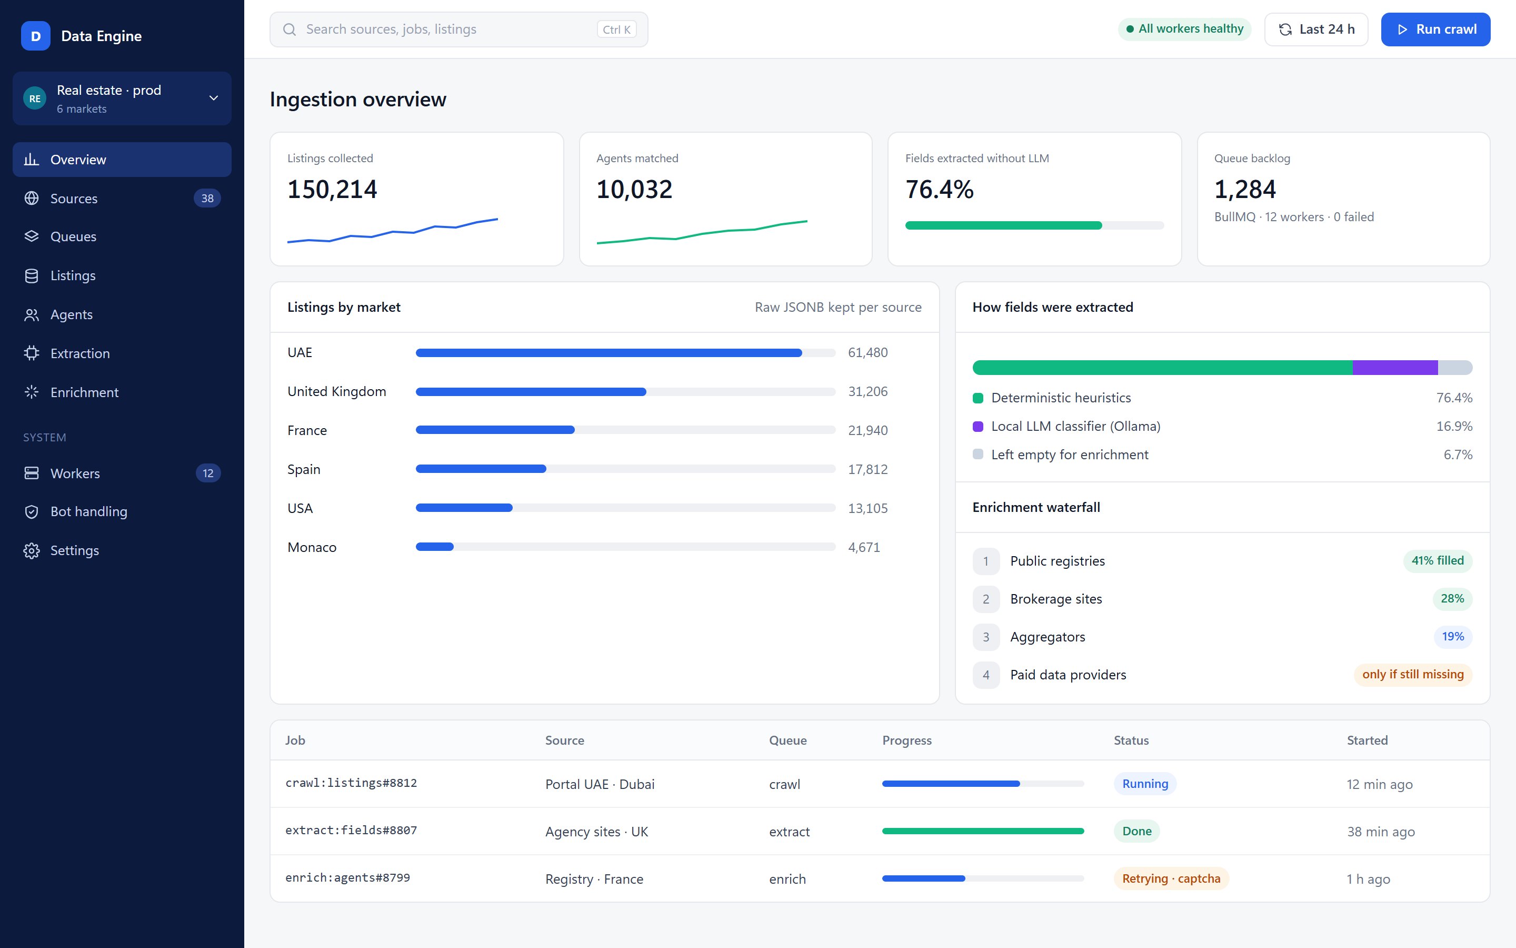Viewport: 1516px width, 948px height.
Task: Click the crawl:listings#8812 progress bar
Action: [983, 784]
